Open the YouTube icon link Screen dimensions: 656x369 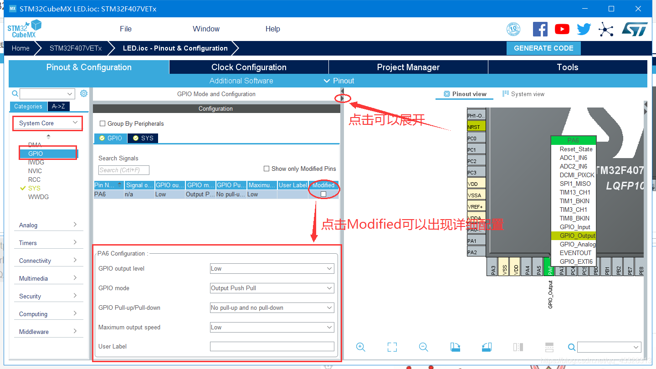[562, 29]
